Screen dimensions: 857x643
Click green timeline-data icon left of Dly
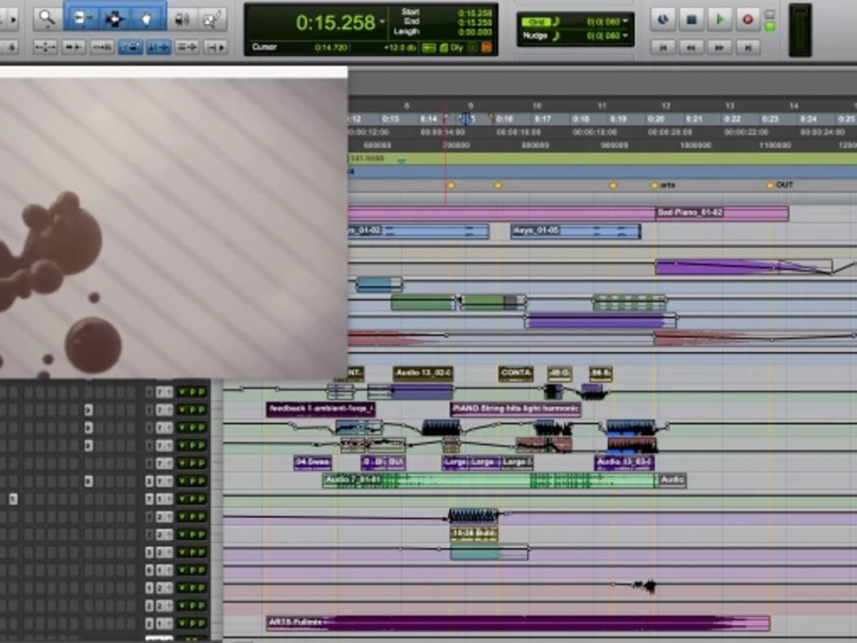pos(429,47)
